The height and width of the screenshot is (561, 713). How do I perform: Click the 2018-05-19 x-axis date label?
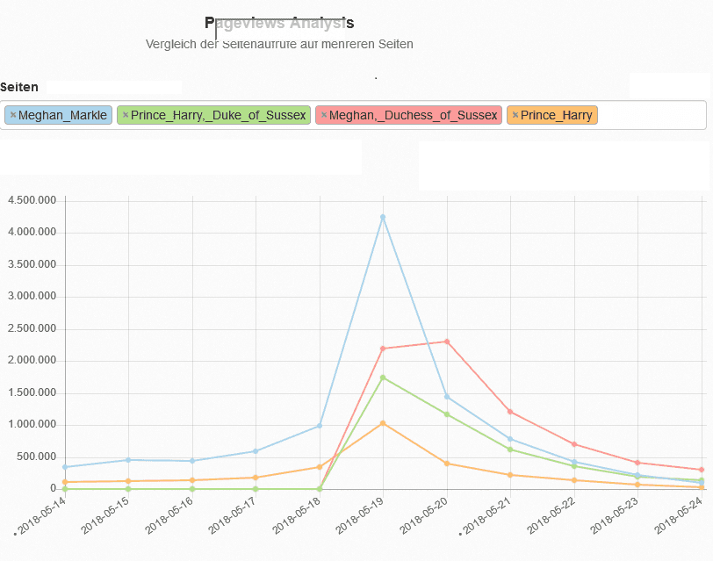(x=360, y=515)
